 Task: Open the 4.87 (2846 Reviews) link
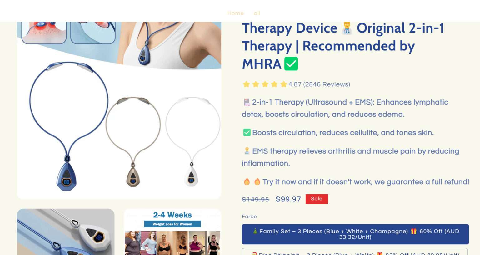319,84
